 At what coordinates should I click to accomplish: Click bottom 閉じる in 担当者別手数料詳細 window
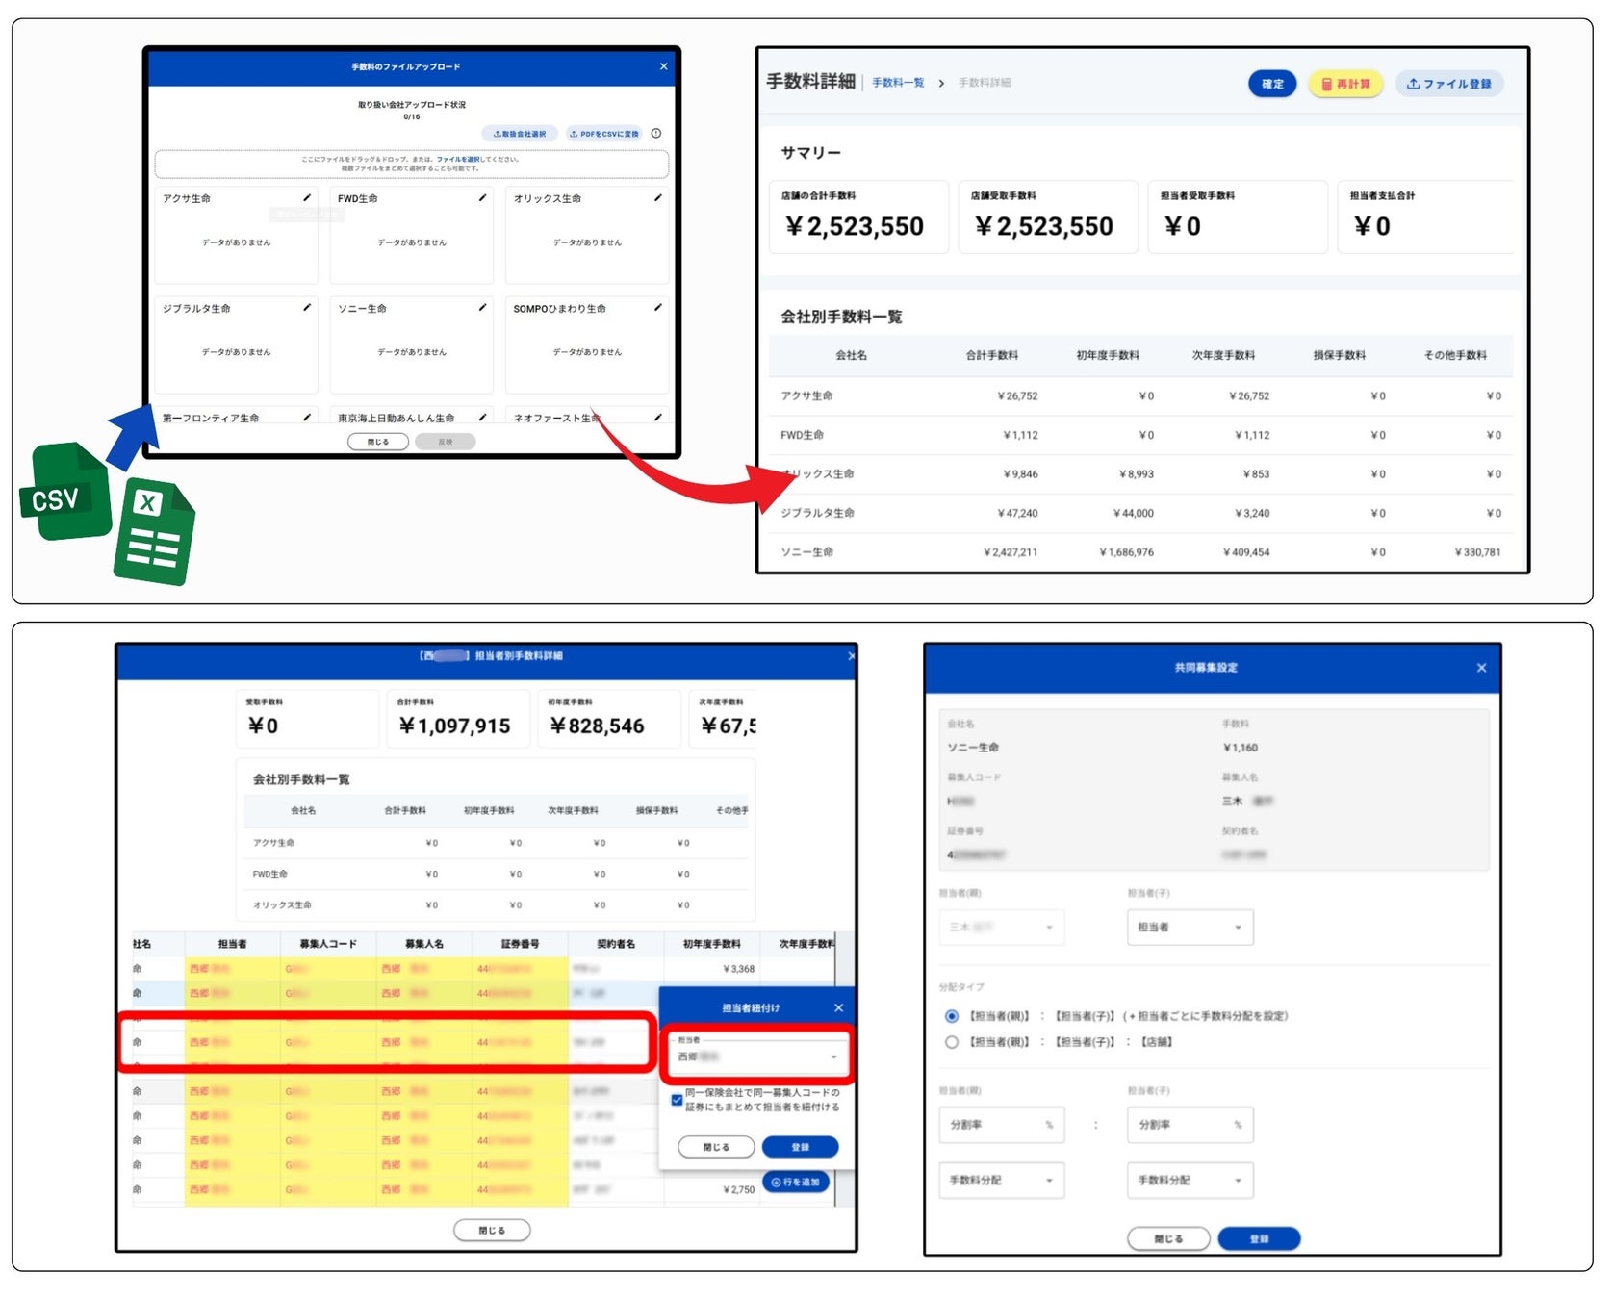click(492, 1230)
